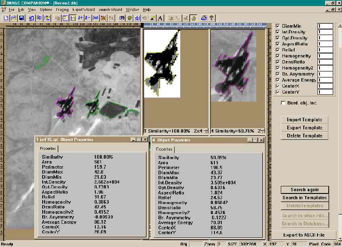Screen dimensions: 342x247
Task: Select the text 'A' tool icon
Action: [x=160, y=18]
